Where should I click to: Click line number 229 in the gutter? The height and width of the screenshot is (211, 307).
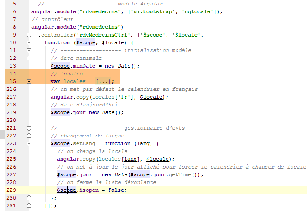click(x=11, y=190)
